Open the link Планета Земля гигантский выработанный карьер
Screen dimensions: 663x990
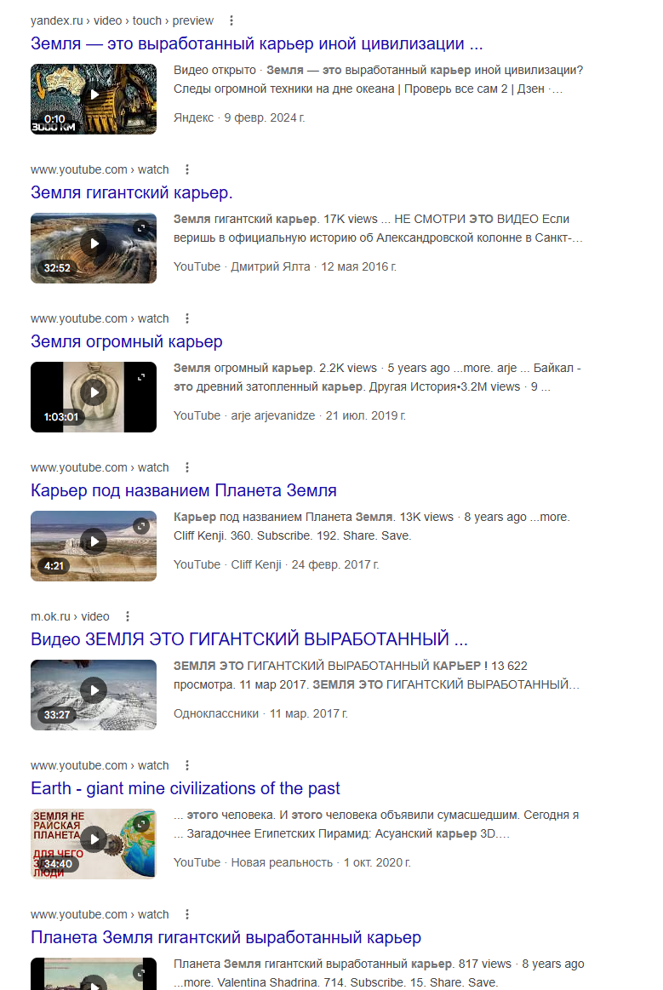click(226, 938)
